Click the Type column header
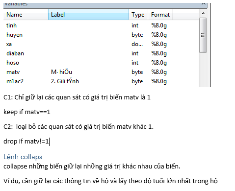This screenshot has height=191, width=235. [x=138, y=15]
